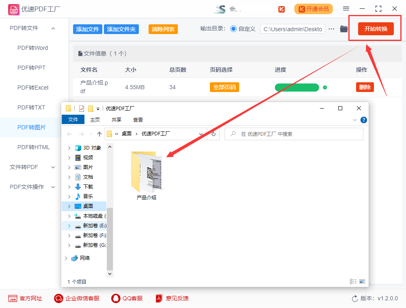Screen dimensions: 406x308
Task: Open PDF转HTML in sidebar
Action: coord(33,147)
